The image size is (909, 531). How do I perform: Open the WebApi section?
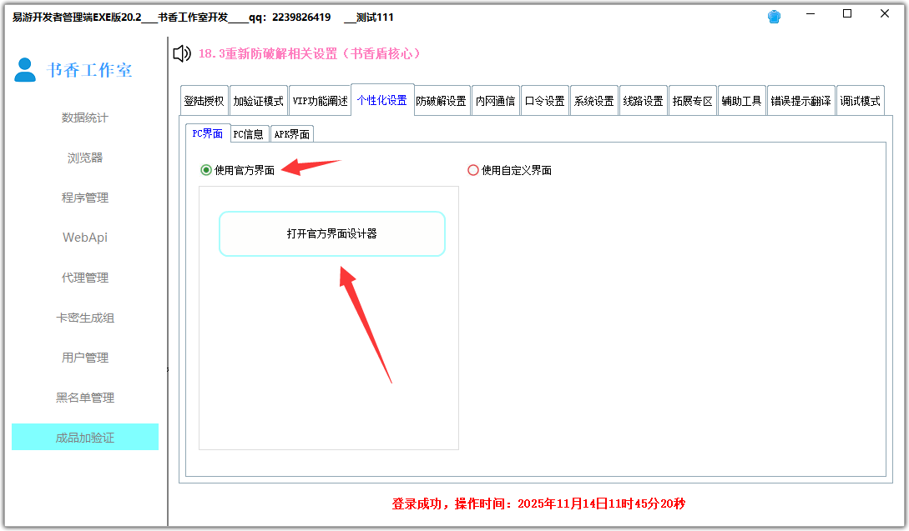(x=84, y=238)
